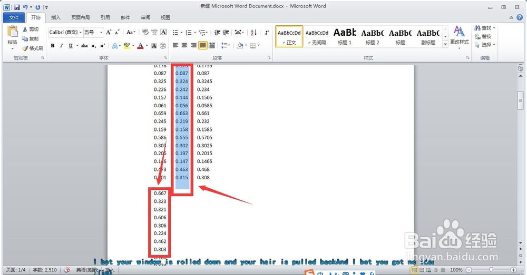Click the vertical scrollbar thumb
527x275 pixels.
pyautogui.click(x=520, y=100)
